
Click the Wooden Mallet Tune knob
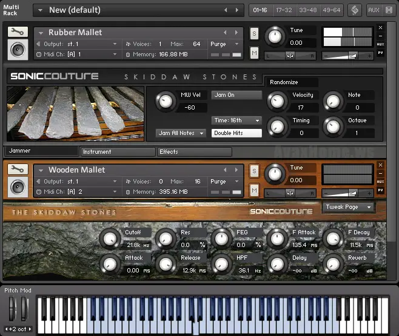[275, 174]
